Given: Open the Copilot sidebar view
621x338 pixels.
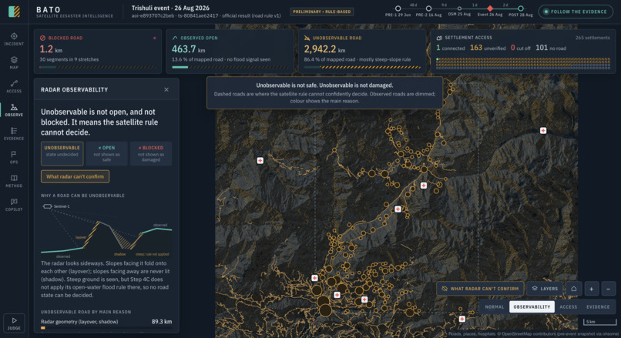Looking at the screenshot, I should coord(14,205).
